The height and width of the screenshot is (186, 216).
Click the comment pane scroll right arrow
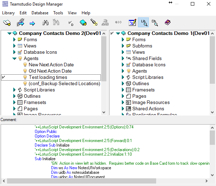(x=206, y=181)
